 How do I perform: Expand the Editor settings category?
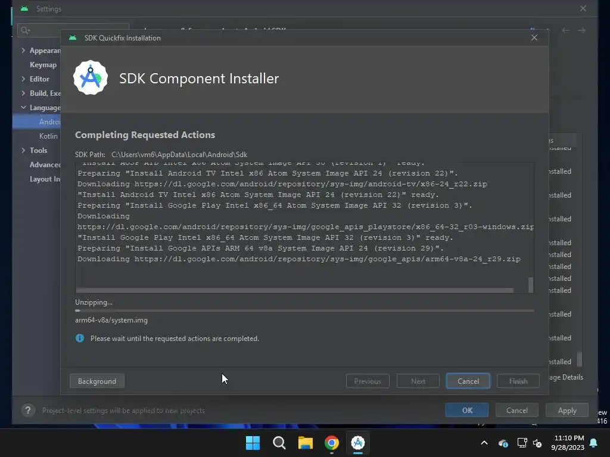click(23, 79)
